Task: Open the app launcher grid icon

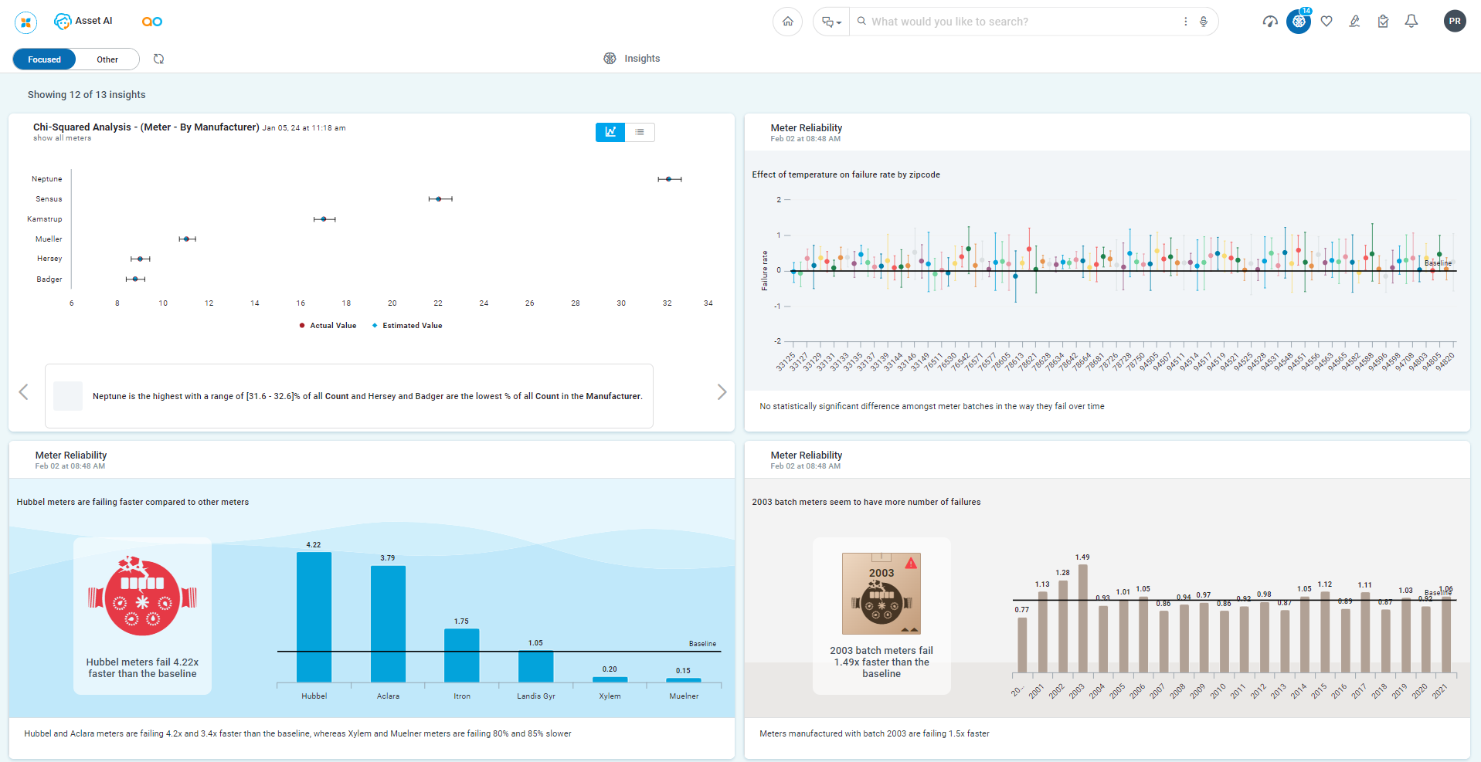Action: point(25,22)
